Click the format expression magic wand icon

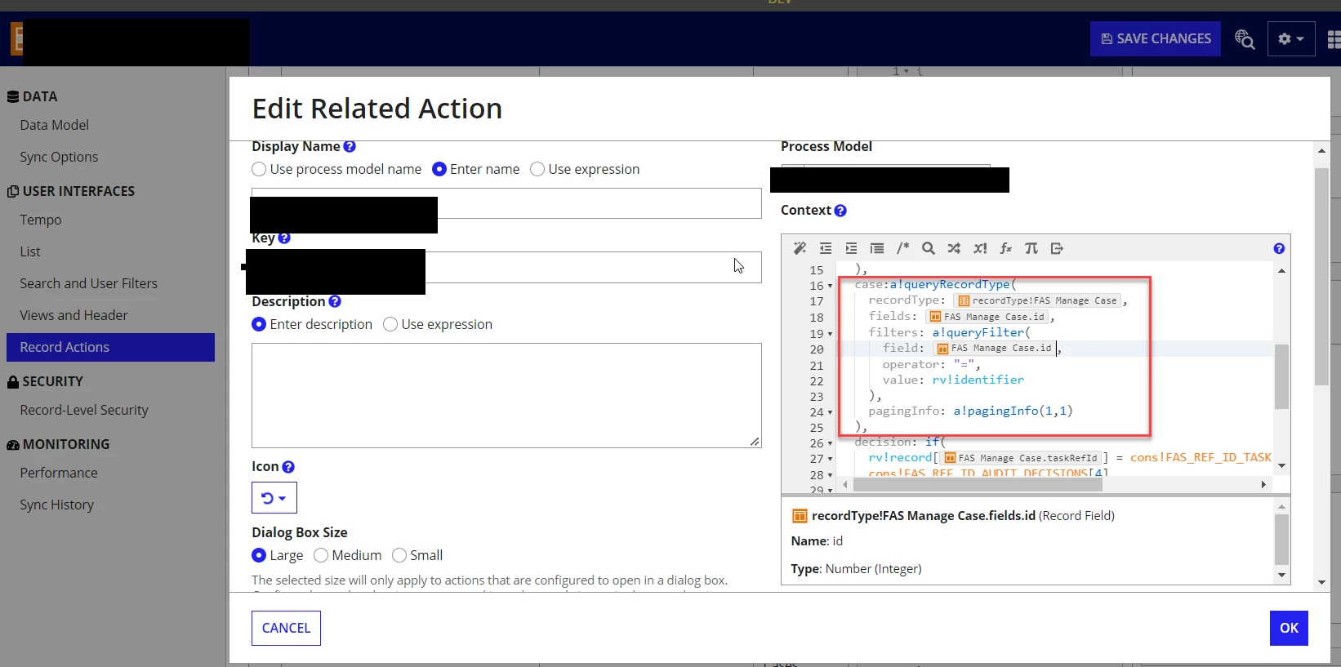(x=800, y=248)
